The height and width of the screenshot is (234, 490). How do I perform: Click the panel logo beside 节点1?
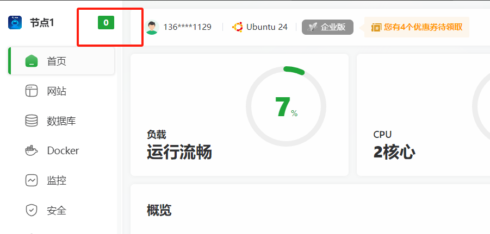coord(15,22)
